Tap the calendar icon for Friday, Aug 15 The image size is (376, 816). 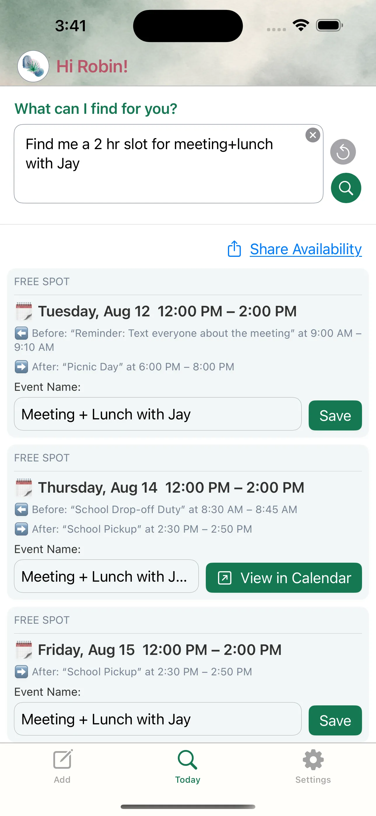(x=24, y=650)
